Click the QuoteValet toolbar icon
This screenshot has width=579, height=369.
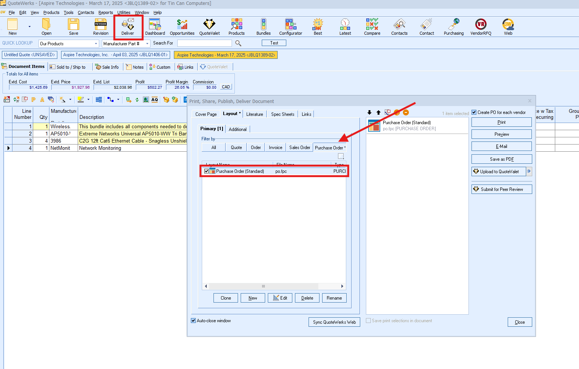point(209,27)
